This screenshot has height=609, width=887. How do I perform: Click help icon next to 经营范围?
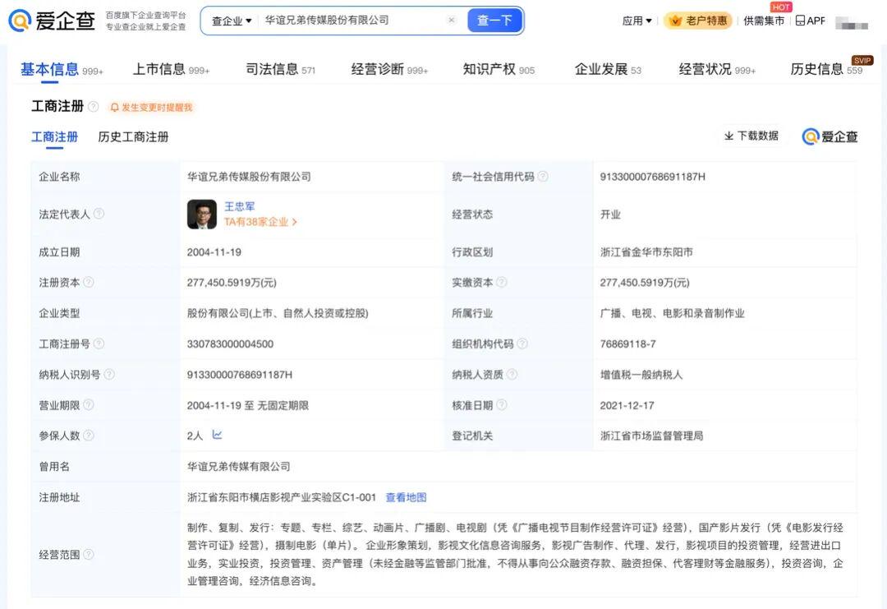(89, 555)
